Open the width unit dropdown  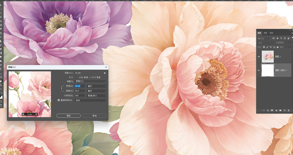pos(97,86)
